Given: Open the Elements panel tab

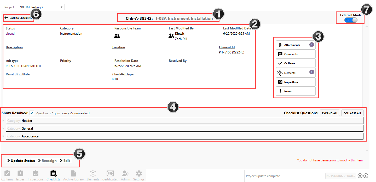Looking at the screenshot, I should [296, 73].
